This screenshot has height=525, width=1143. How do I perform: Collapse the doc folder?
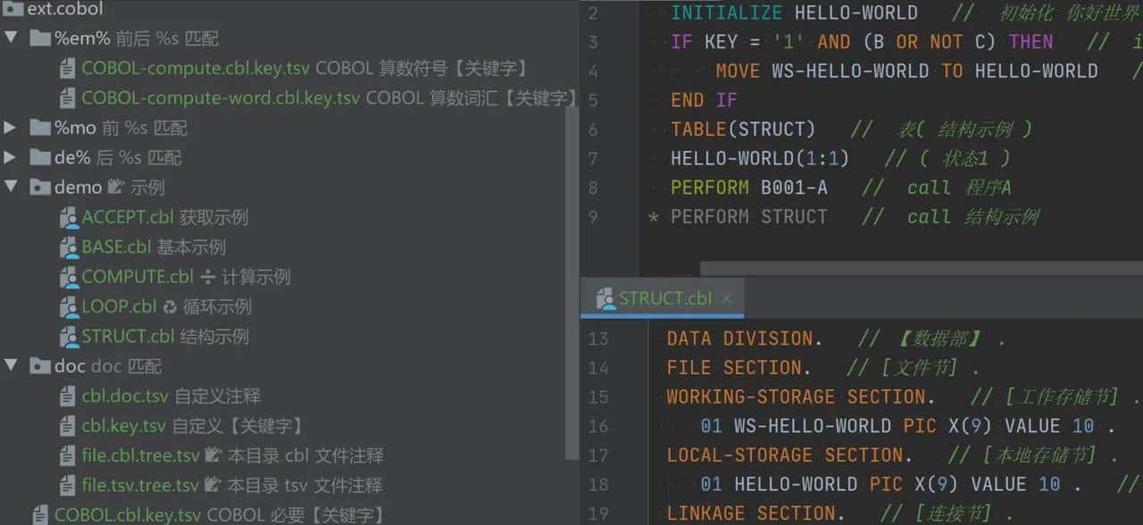coord(11,366)
